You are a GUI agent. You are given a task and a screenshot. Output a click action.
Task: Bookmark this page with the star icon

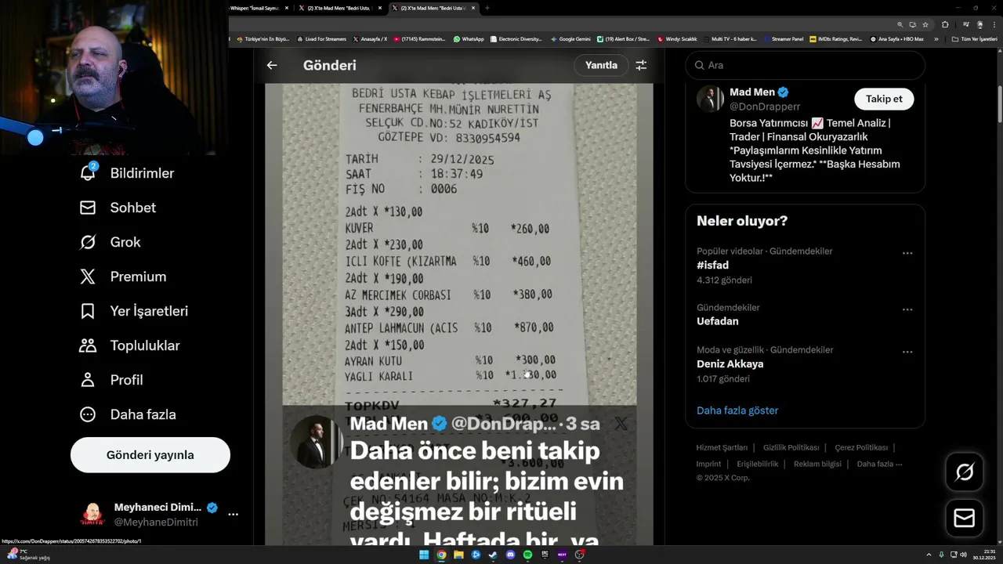[925, 24]
